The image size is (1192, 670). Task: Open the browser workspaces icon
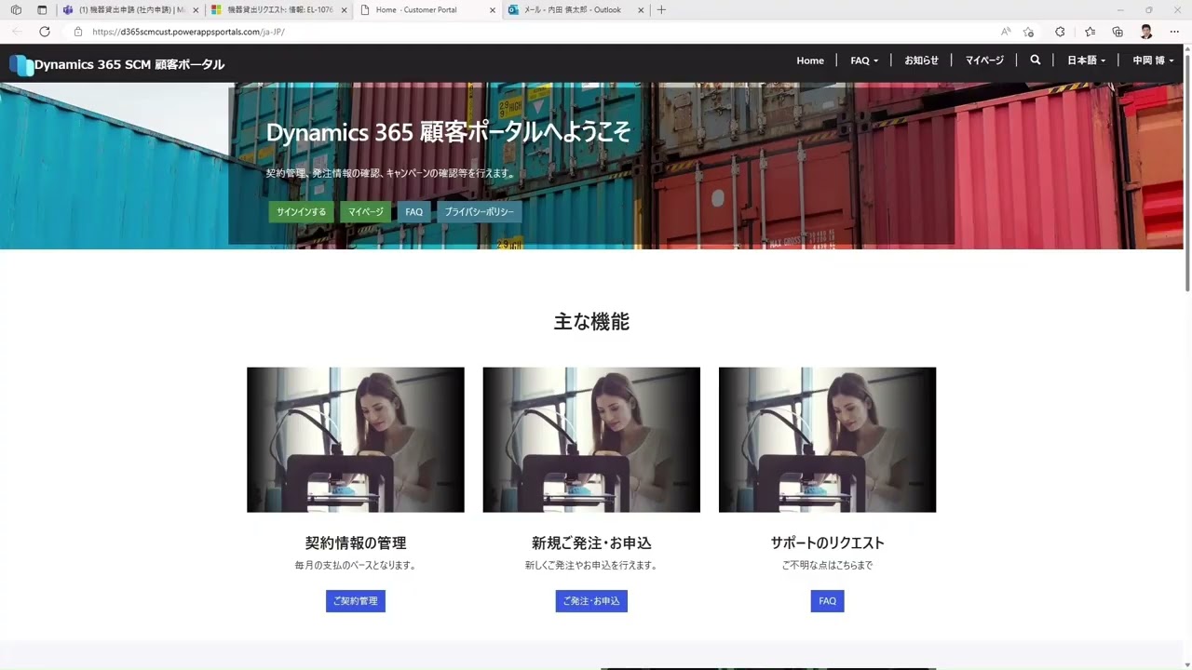16,10
